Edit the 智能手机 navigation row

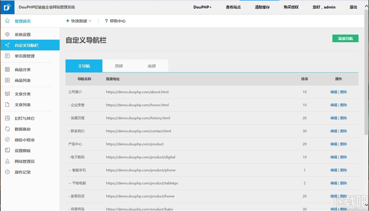click(x=334, y=170)
